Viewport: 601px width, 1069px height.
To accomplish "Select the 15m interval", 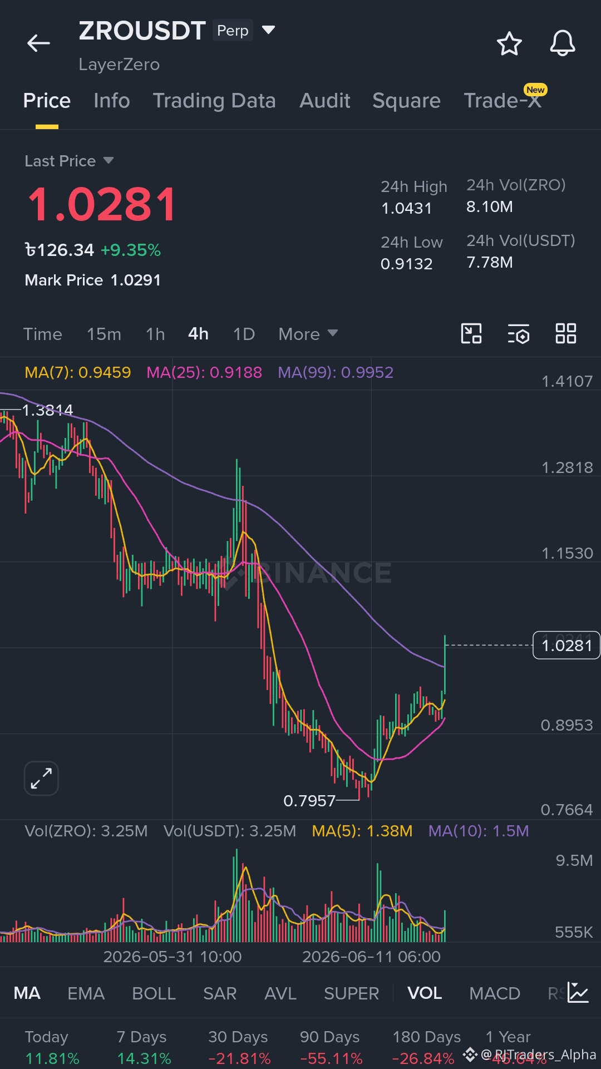I will tap(104, 334).
